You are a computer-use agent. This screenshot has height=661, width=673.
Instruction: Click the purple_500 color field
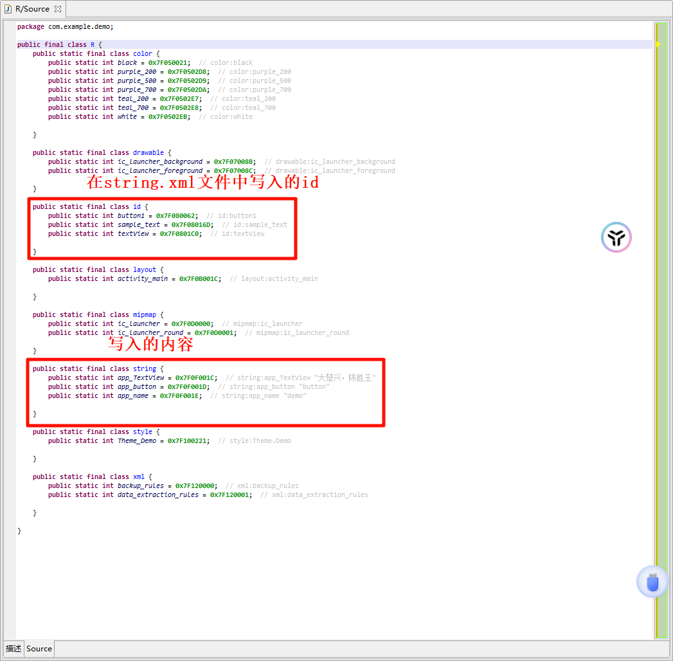pyautogui.click(x=137, y=81)
